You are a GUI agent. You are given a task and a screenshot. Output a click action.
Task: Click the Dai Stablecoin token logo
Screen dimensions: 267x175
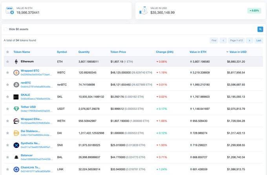16,133
